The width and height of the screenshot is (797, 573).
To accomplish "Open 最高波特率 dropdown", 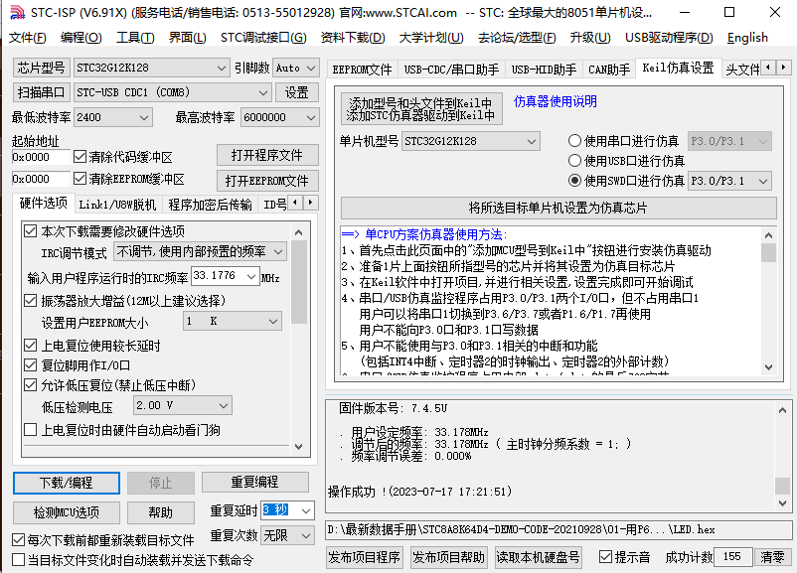I will tap(279, 117).
